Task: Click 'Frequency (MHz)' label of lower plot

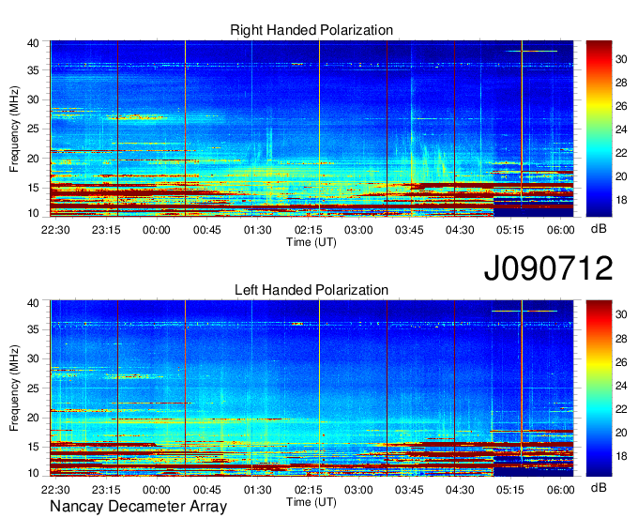Action: [14, 388]
